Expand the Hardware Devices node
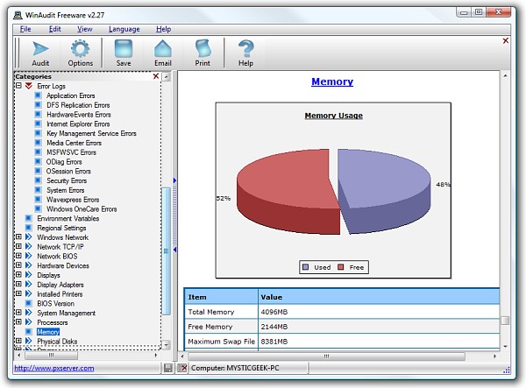The width and height of the screenshot is (526, 388). coord(18,265)
